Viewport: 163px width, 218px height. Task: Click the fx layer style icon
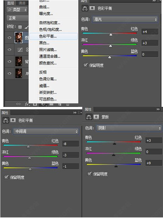[x=27, y=104]
